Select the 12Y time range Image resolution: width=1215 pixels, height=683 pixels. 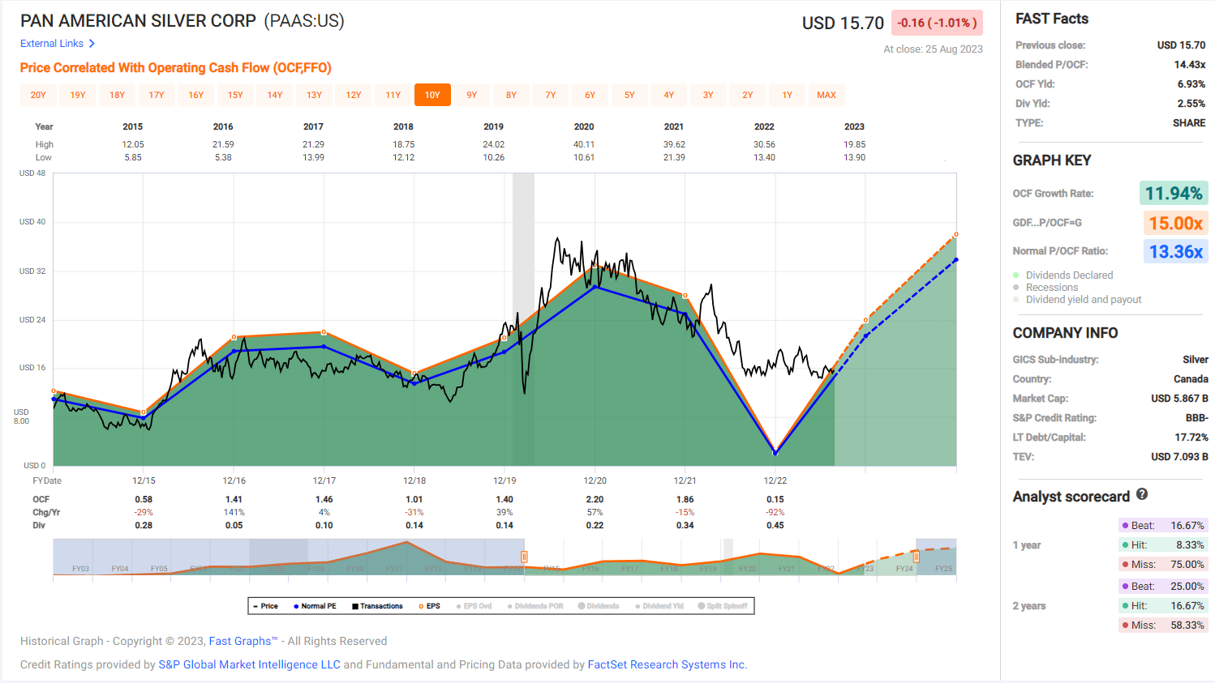click(x=354, y=95)
